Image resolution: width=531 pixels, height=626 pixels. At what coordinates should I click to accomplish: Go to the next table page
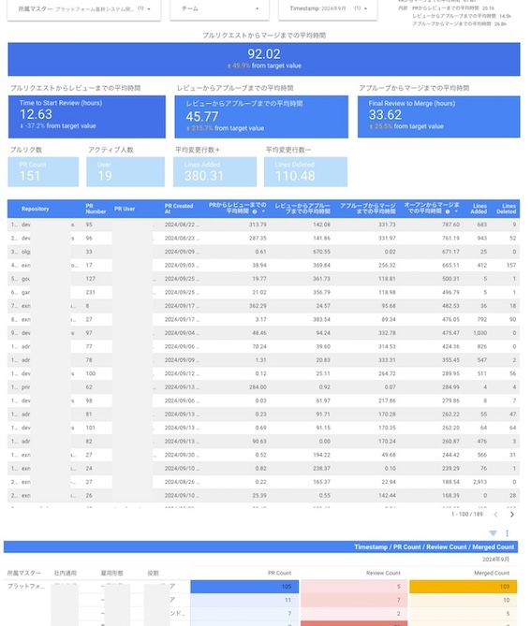512,515
